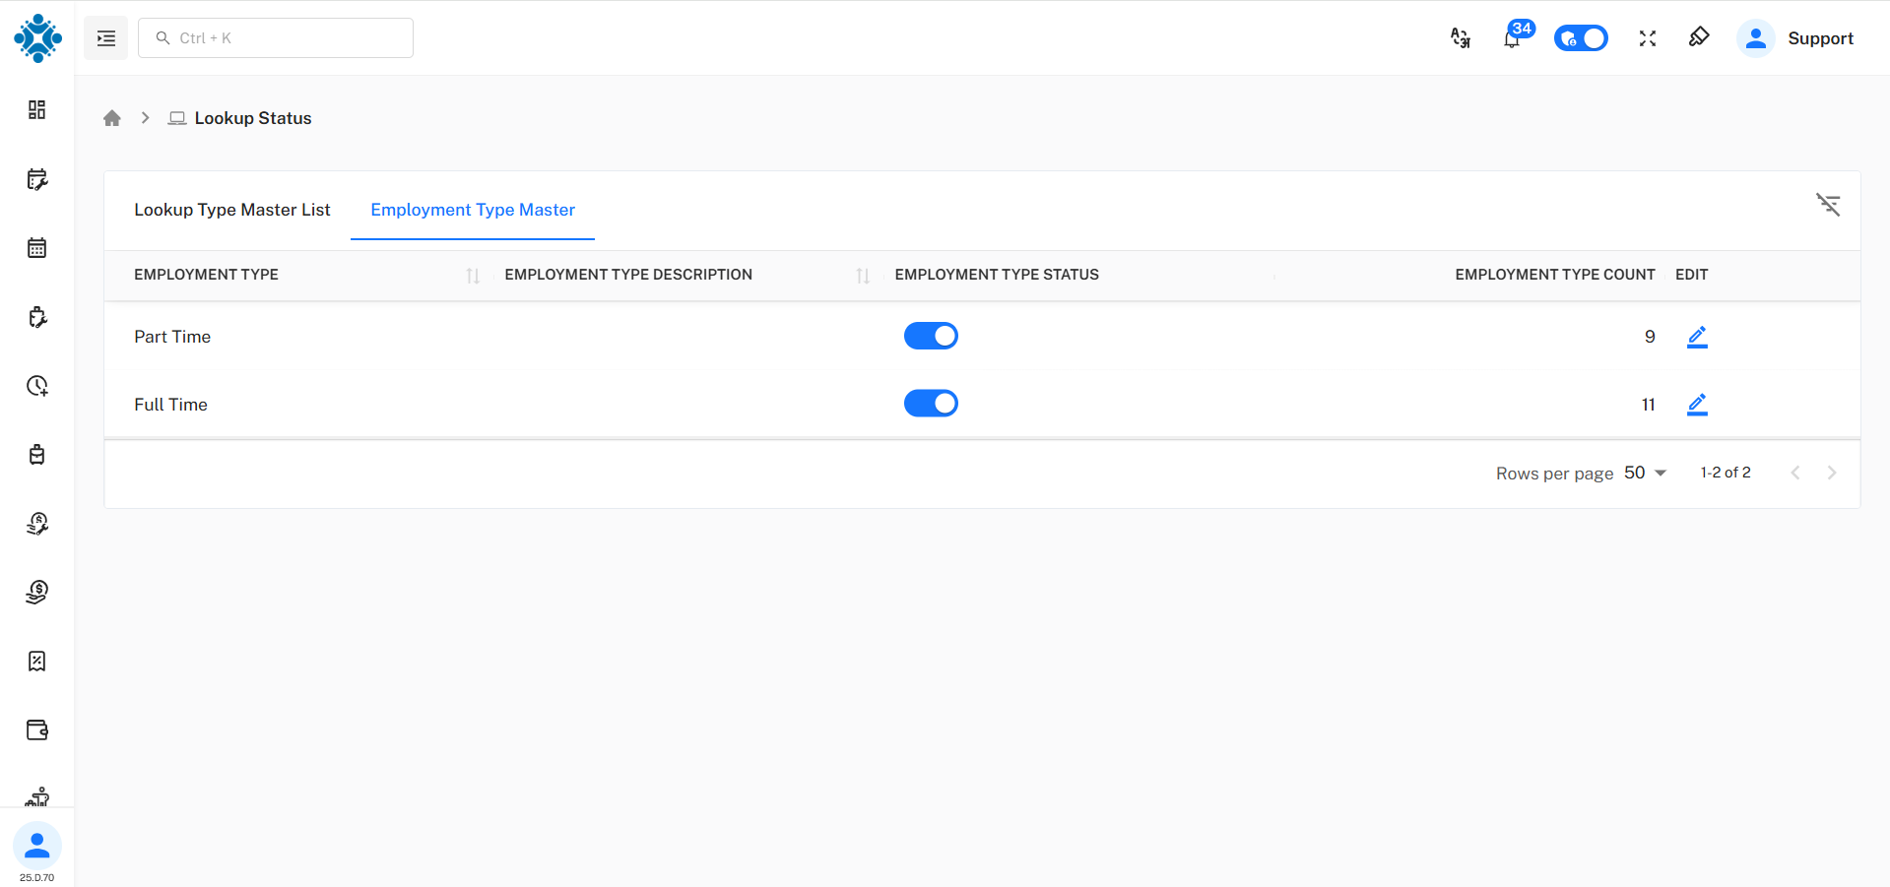Click the clear filters icon
This screenshot has height=887, width=1890.
(x=1828, y=205)
